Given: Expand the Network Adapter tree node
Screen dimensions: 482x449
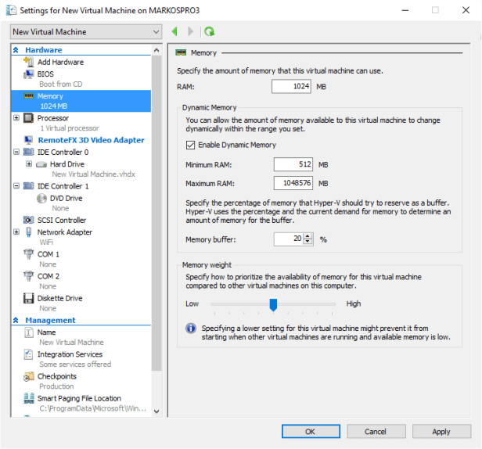Looking at the screenshot, I should 17,232.
